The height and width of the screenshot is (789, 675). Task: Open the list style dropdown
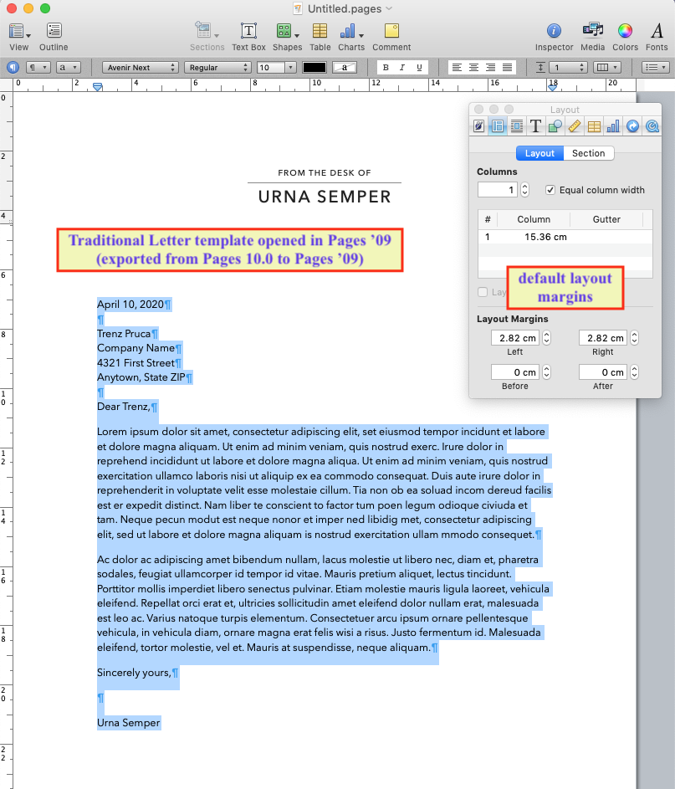[x=655, y=68]
